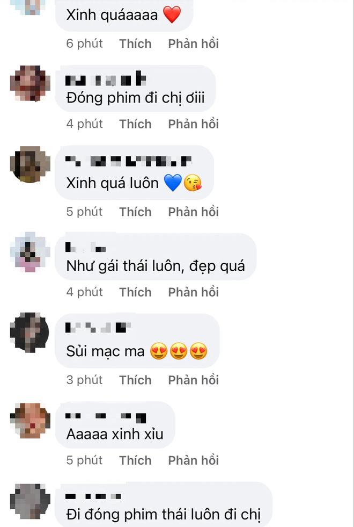Image resolution: width=354 pixels, height=527 pixels.
Task: Open avatar of 'Như gái thái luôn' commenter
Action: coord(30,252)
